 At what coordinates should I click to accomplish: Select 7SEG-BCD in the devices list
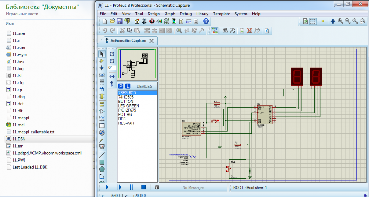coord(137,93)
